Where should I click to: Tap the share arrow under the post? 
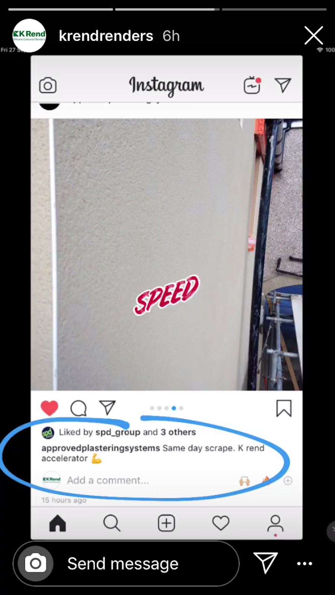(x=108, y=408)
